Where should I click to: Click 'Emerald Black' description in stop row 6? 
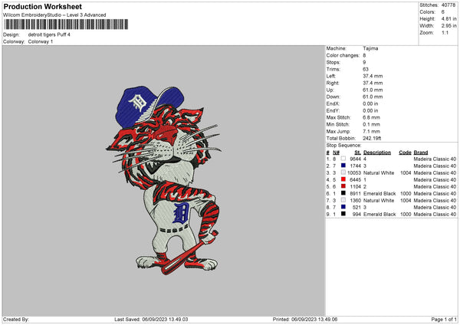pyautogui.click(x=379, y=193)
